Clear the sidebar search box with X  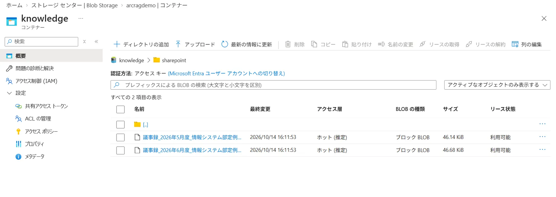click(x=84, y=41)
